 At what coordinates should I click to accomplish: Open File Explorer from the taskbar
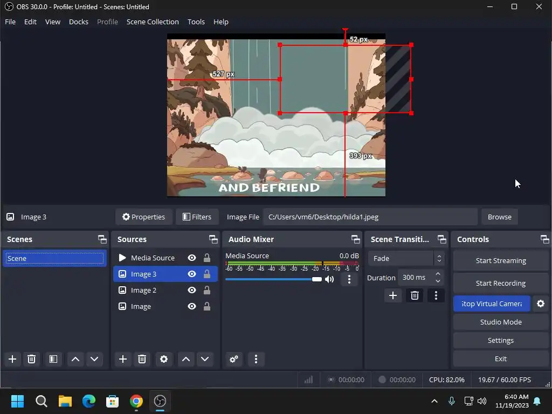click(x=65, y=401)
